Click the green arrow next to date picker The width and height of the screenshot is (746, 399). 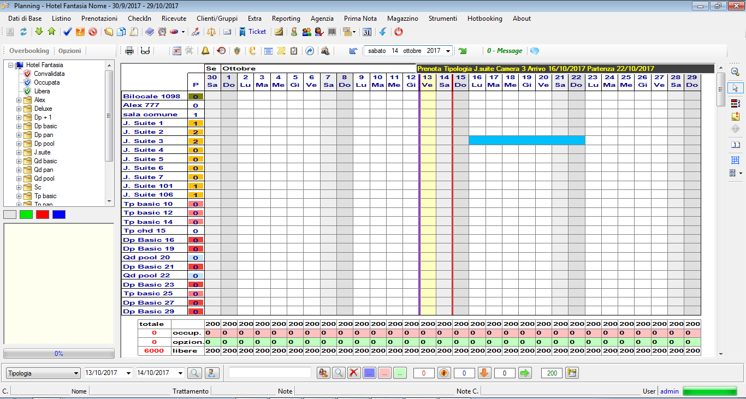click(x=463, y=51)
